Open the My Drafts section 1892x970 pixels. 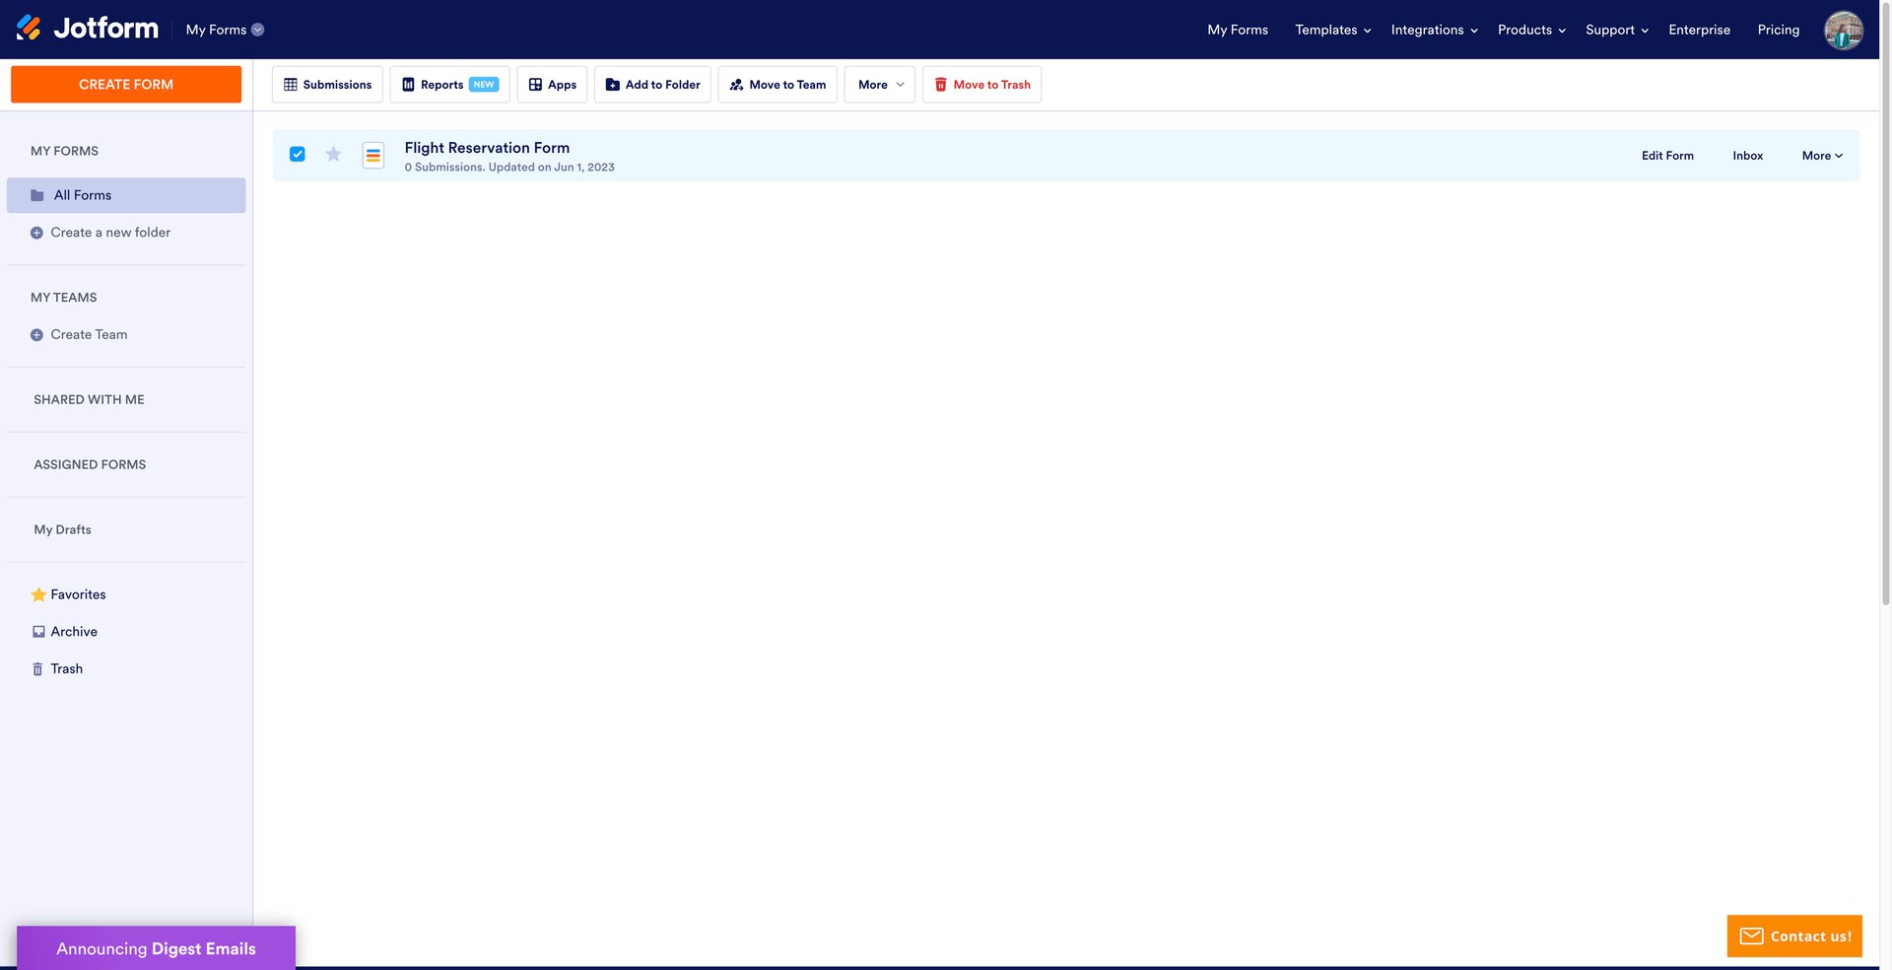click(62, 529)
